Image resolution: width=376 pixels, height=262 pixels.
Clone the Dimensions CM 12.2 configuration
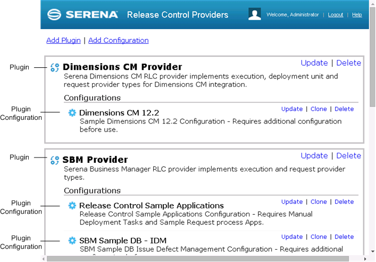point(319,109)
